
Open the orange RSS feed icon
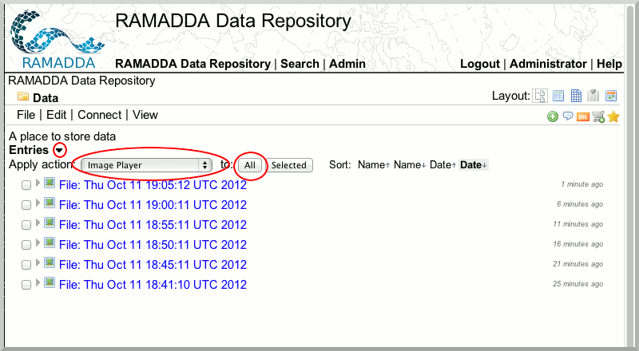(x=583, y=117)
